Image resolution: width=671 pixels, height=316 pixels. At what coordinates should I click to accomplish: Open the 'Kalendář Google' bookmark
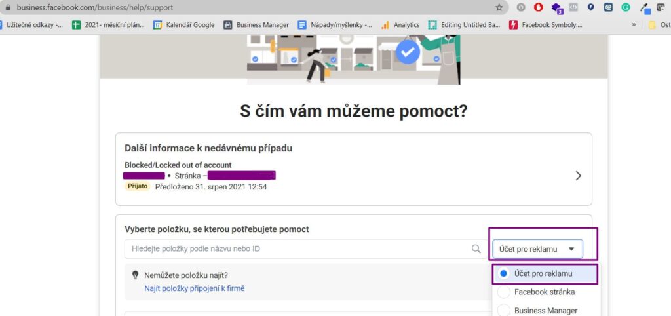tap(184, 25)
